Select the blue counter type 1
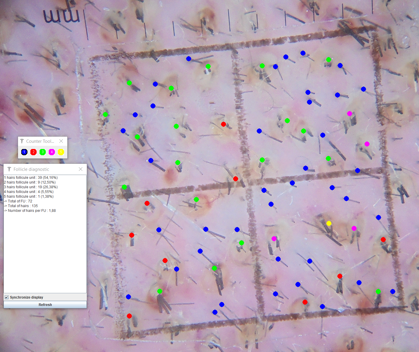 tap(24, 152)
